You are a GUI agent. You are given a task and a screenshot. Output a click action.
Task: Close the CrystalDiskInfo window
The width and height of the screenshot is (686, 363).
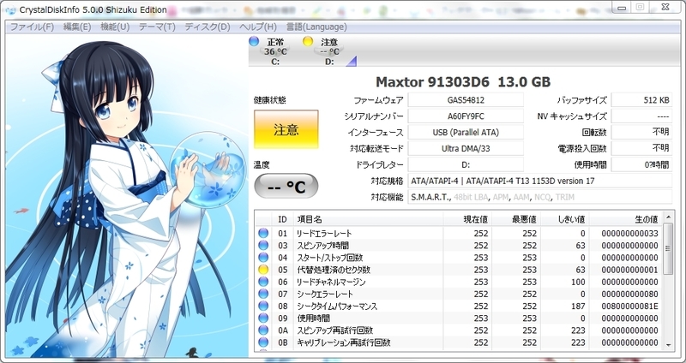[665, 8]
